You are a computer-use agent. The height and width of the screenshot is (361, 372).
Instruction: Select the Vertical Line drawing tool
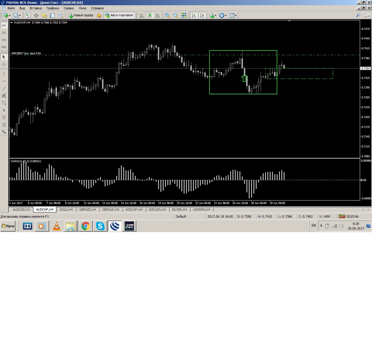(4, 74)
